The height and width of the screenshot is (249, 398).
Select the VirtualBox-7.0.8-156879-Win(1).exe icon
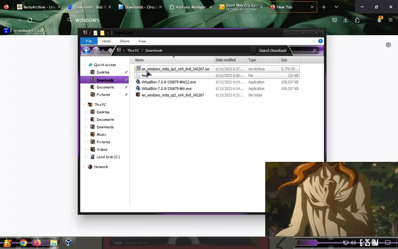[138, 82]
